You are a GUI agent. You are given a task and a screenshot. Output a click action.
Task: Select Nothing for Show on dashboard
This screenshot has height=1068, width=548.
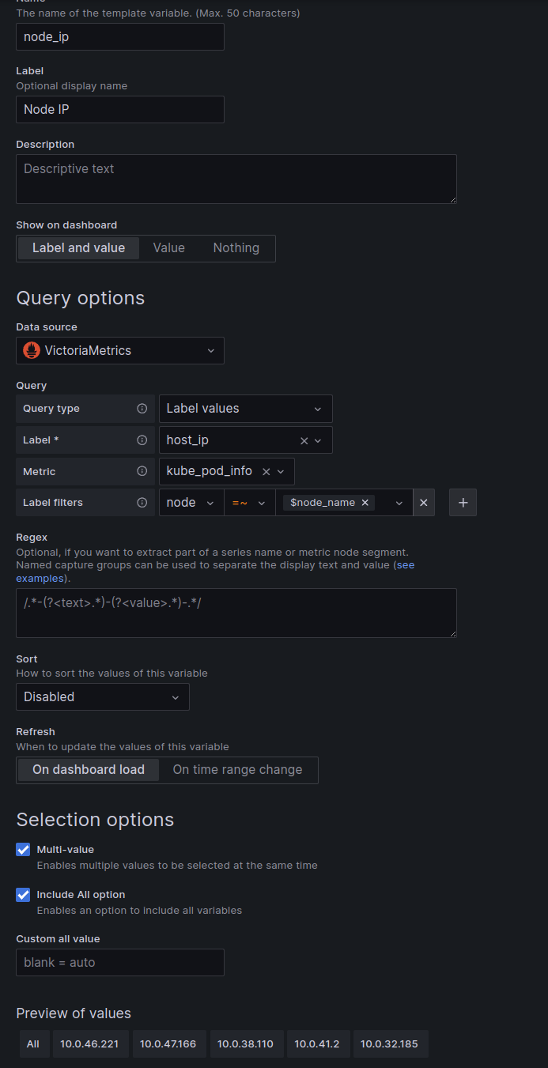pos(236,248)
